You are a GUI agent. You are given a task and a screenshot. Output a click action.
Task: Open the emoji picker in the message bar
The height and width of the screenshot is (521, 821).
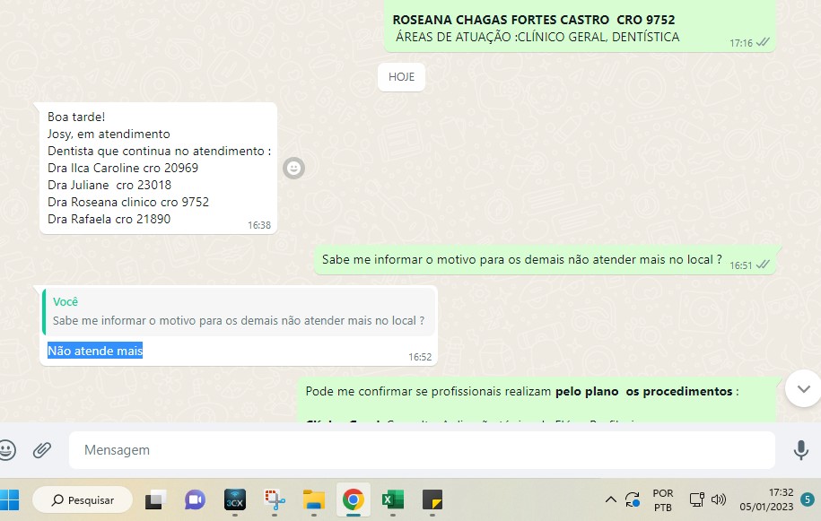(6, 449)
